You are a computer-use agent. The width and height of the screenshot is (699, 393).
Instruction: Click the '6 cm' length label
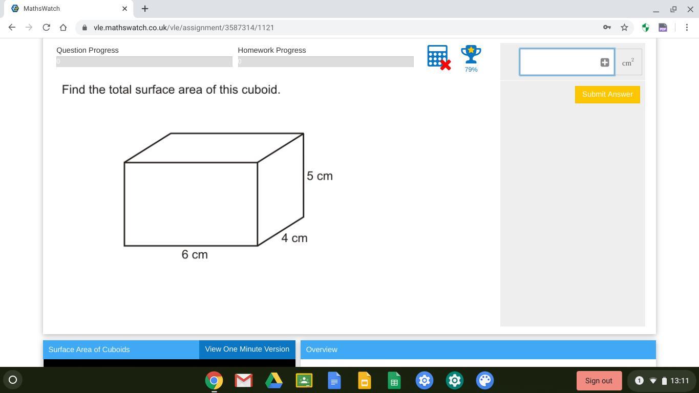pos(195,255)
